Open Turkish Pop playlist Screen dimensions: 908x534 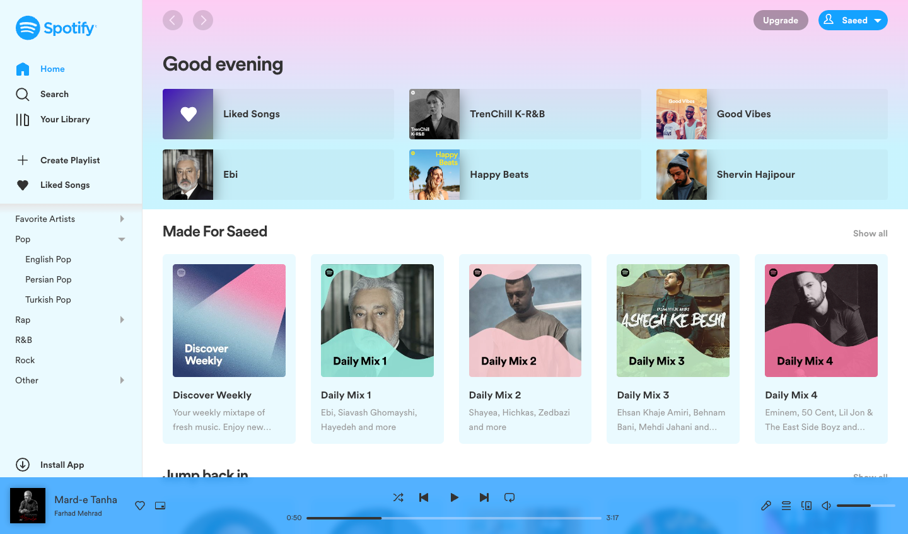click(48, 299)
